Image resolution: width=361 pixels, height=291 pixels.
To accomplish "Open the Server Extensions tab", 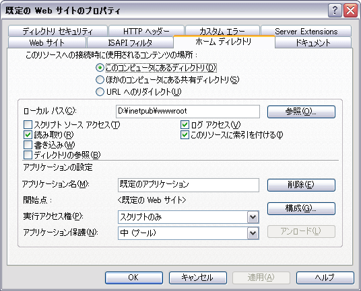I will 306,31.
